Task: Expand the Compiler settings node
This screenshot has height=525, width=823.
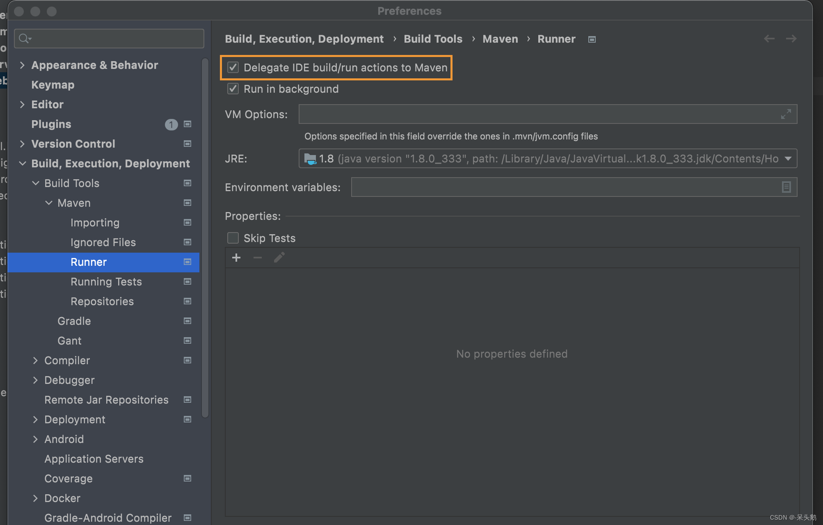Action: click(35, 361)
